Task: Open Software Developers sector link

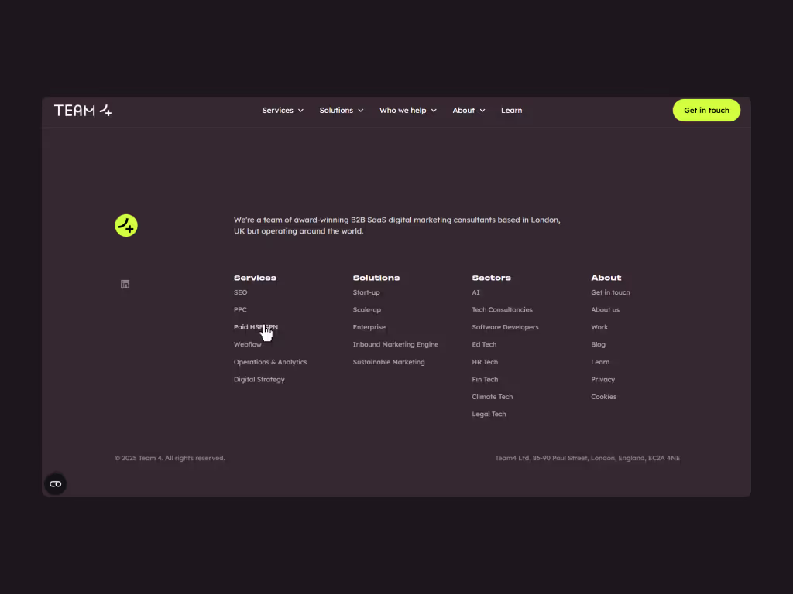Action: click(x=505, y=327)
